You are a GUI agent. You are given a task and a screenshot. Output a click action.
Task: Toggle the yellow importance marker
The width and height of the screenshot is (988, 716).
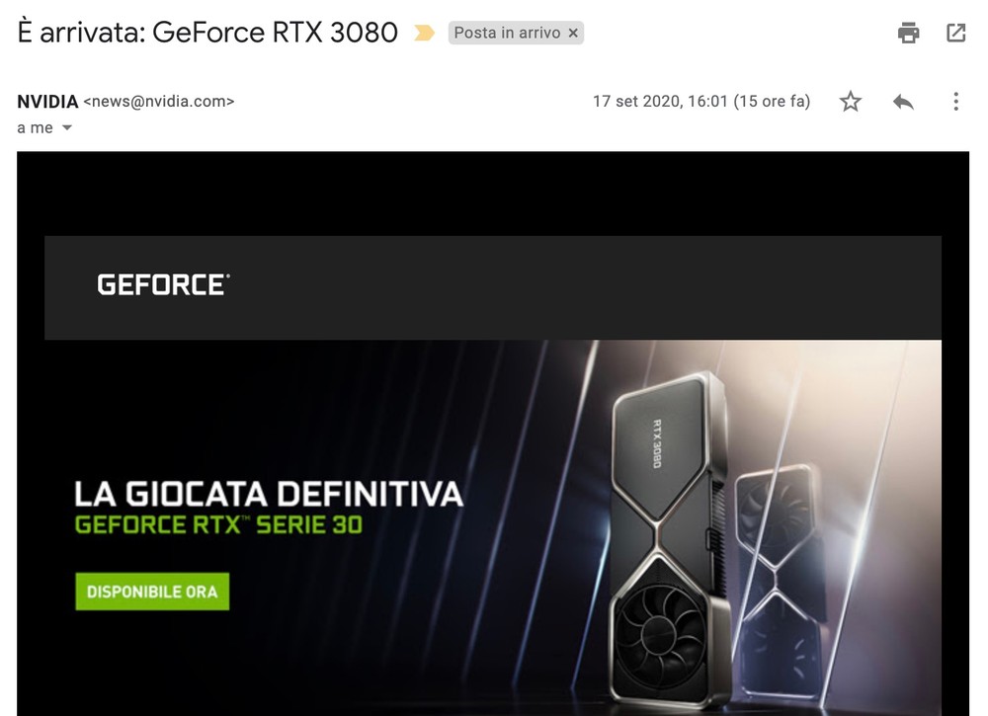tap(424, 33)
